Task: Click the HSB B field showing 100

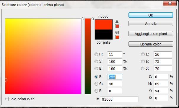Action: click(x=115, y=68)
